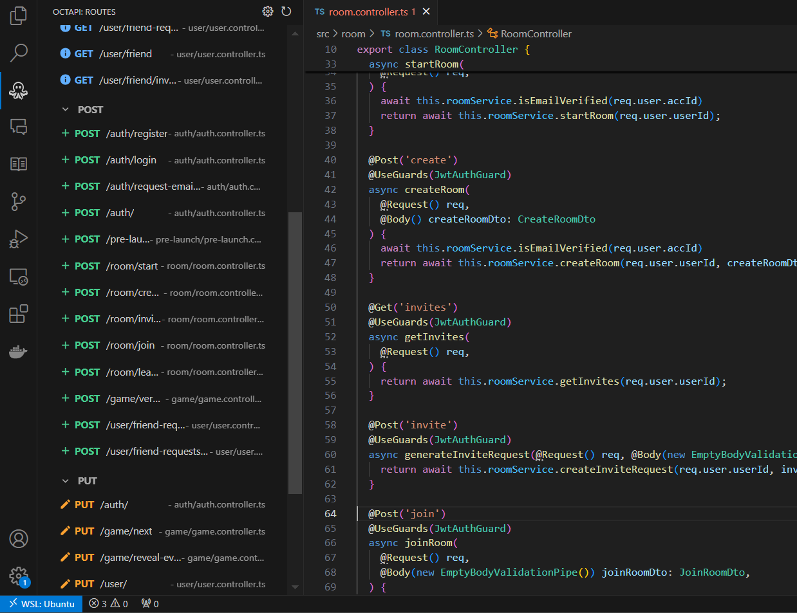
Task: Open the POST /room/join route
Action: [x=162, y=345]
